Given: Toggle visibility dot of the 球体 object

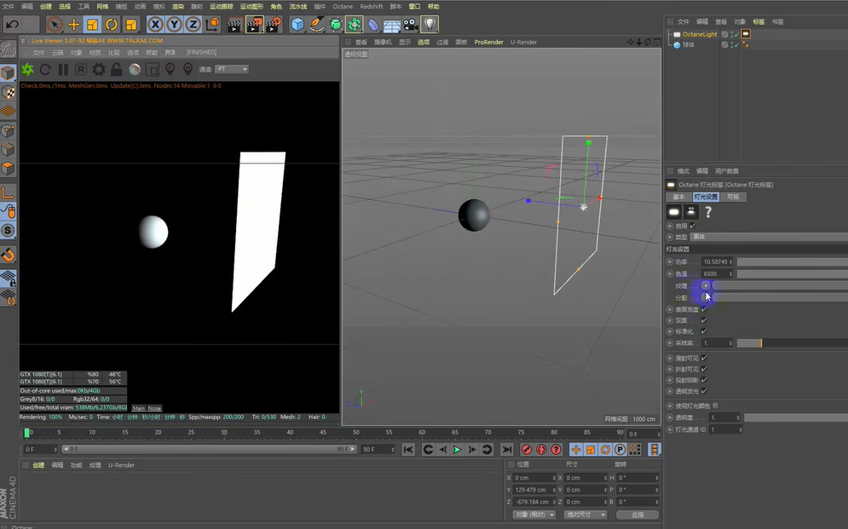Looking at the screenshot, I should 732,43.
